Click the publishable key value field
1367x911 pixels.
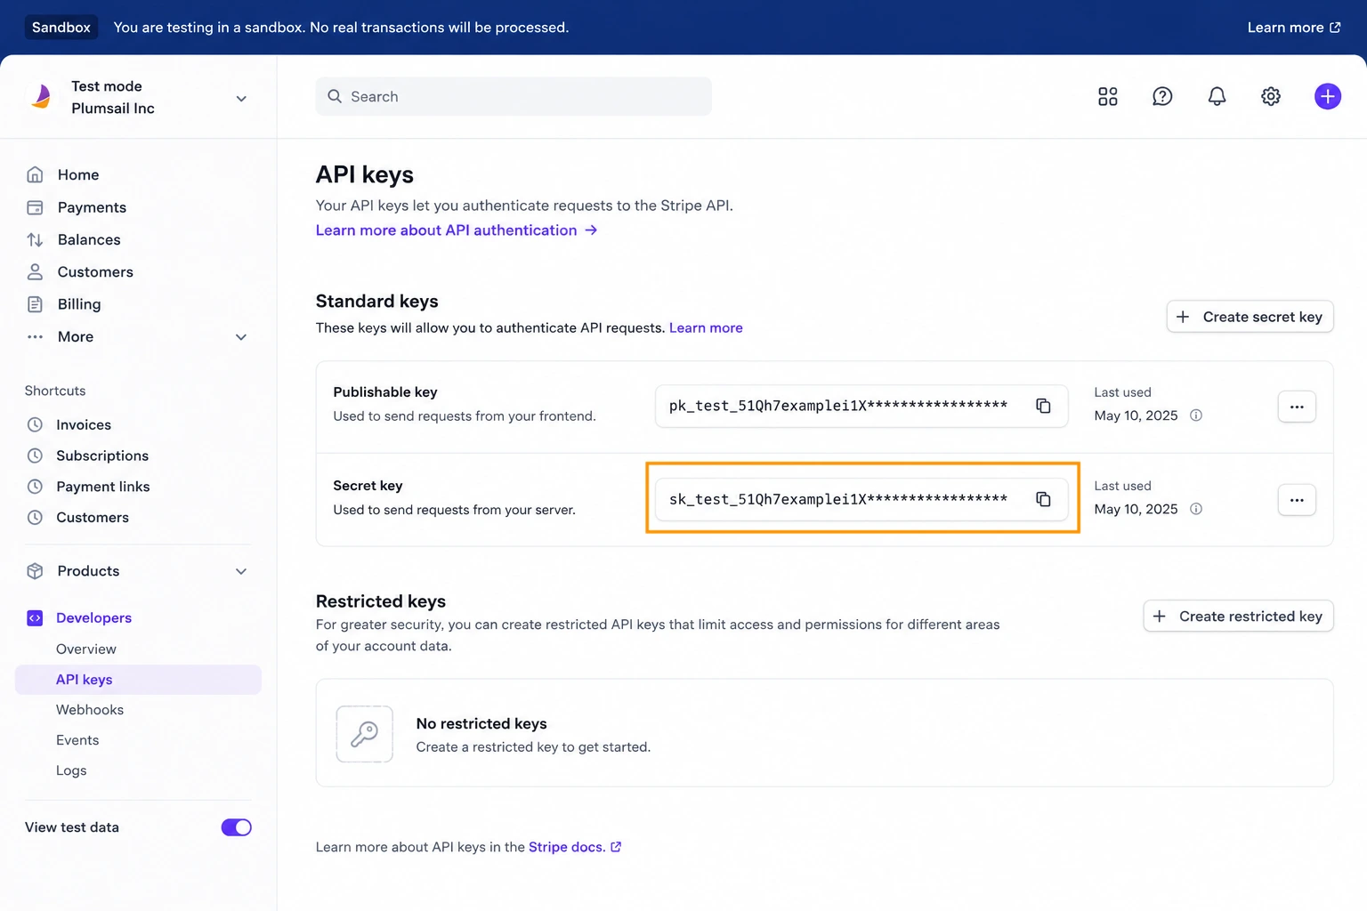(x=861, y=406)
